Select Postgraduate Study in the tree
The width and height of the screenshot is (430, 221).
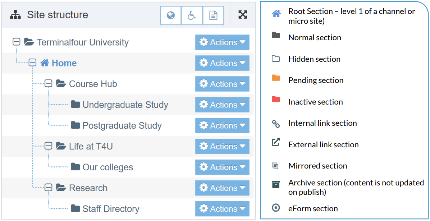click(122, 126)
